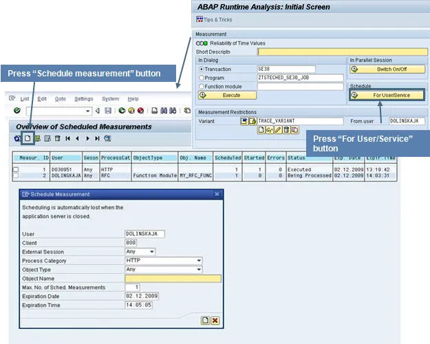
Task: Click the refresh icon in measurements toolbar
Action: click(17, 138)
